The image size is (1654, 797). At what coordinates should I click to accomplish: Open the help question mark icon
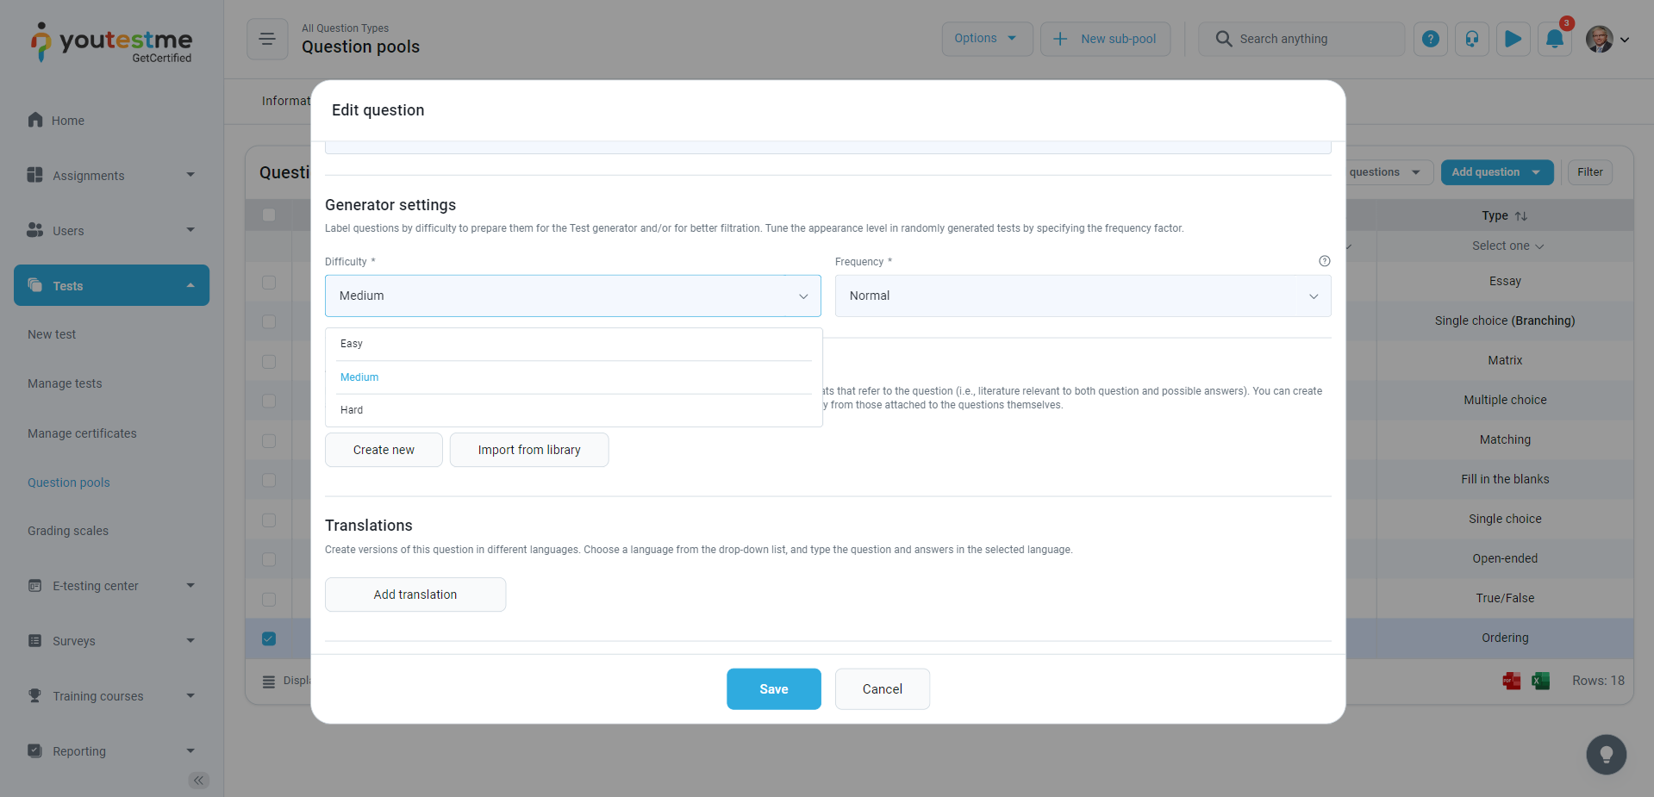point(1430,39)
